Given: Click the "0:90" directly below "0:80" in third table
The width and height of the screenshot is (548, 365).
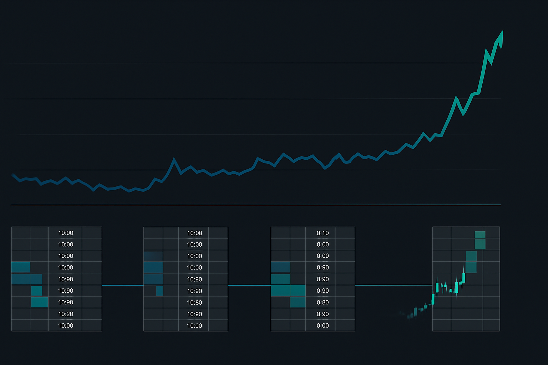Looking at the screenshot, I should coord(323,314).
